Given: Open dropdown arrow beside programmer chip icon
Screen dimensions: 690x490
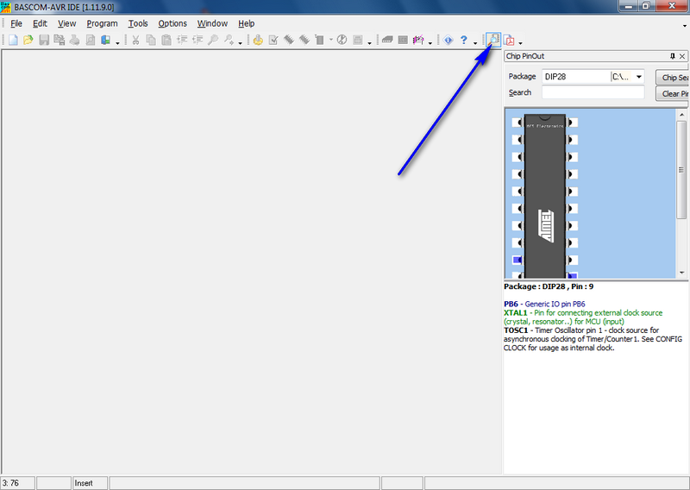Looking at the screenshot, I should pyautogui.click(x=331, y=40).
